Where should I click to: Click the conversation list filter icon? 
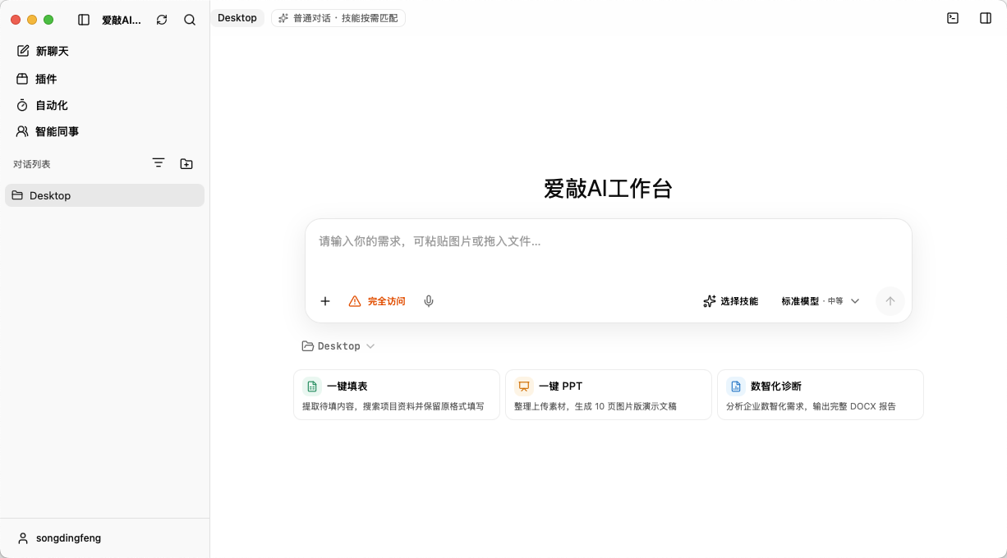click(x=159, y=163)
